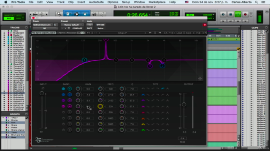Image resolution: width=270 pixels, height=151 pixels.
Task: Toggle the plugin BYPASS button
Action: [100, 25]
